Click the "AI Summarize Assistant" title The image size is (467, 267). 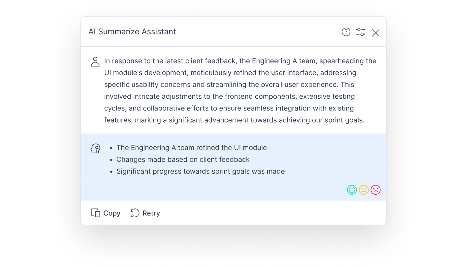pos(132,32)
